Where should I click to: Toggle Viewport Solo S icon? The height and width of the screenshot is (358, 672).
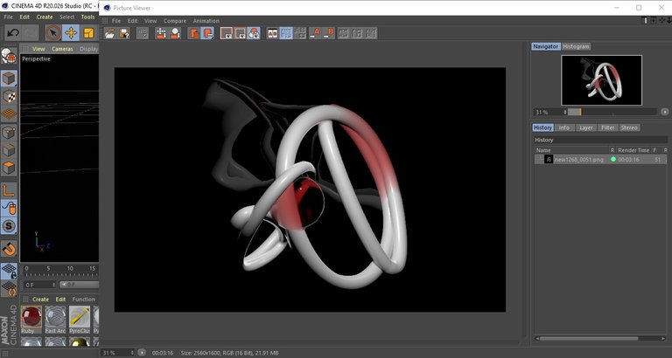[9, 226]
